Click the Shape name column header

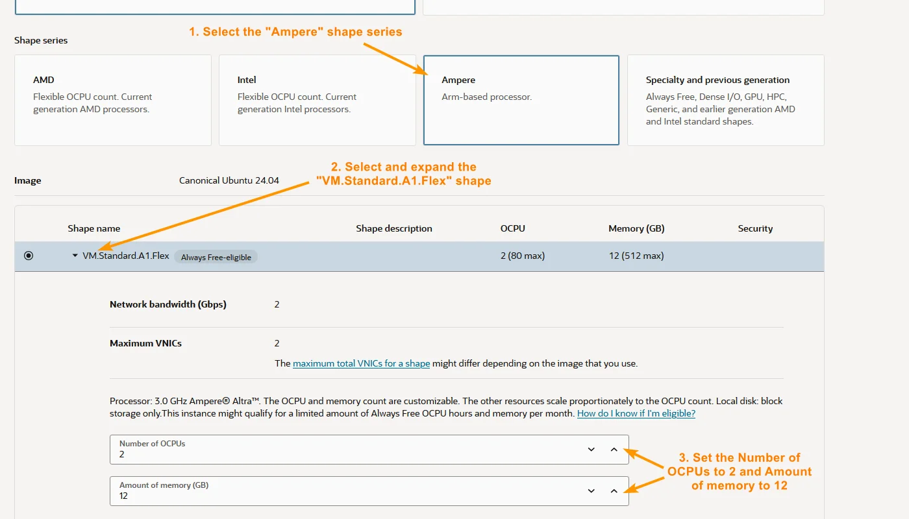pyautogui.click(x=94, y=228)
